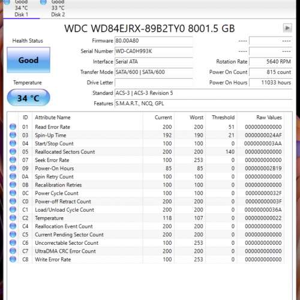Click threshold value 140
Screen dimensions: 300x300
click(x=230, y=152)
